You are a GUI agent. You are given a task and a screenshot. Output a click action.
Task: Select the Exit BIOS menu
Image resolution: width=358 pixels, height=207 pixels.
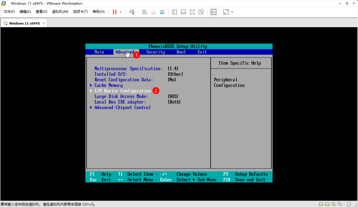click(x=202, y=52)
